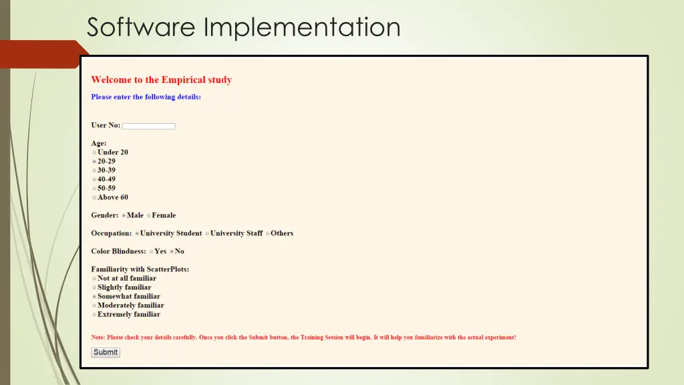Select the Under 20 age radio button
Image resolution: width=684 pixels, height=385 pixels.
(x=94, y=152)
